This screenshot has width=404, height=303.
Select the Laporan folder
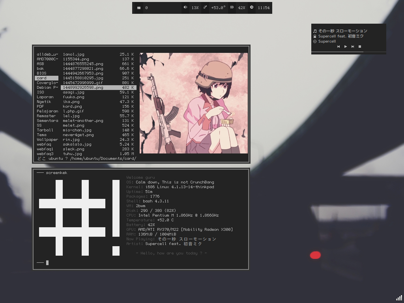[45, 97]
